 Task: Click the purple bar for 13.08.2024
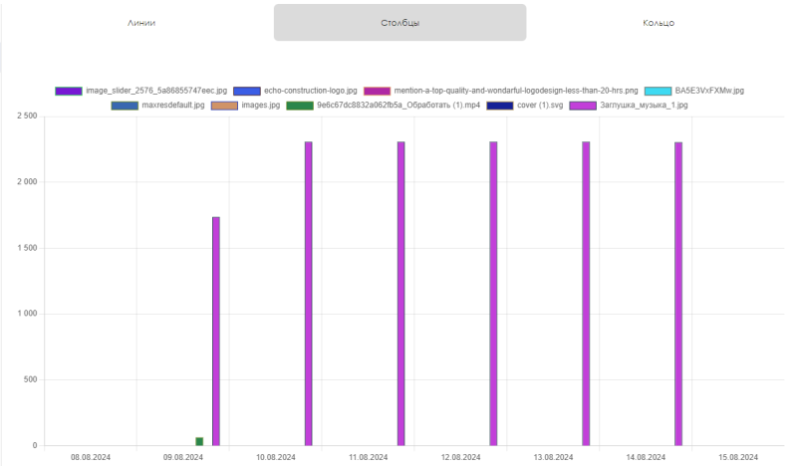(586, 294)
